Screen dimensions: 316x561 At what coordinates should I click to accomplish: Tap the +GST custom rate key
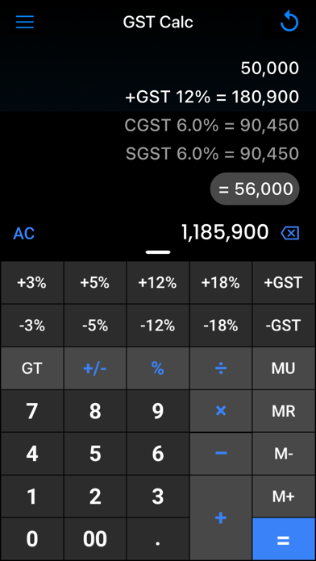coord(284,283)
